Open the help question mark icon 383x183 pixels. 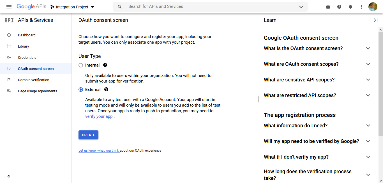pos(339,7)
